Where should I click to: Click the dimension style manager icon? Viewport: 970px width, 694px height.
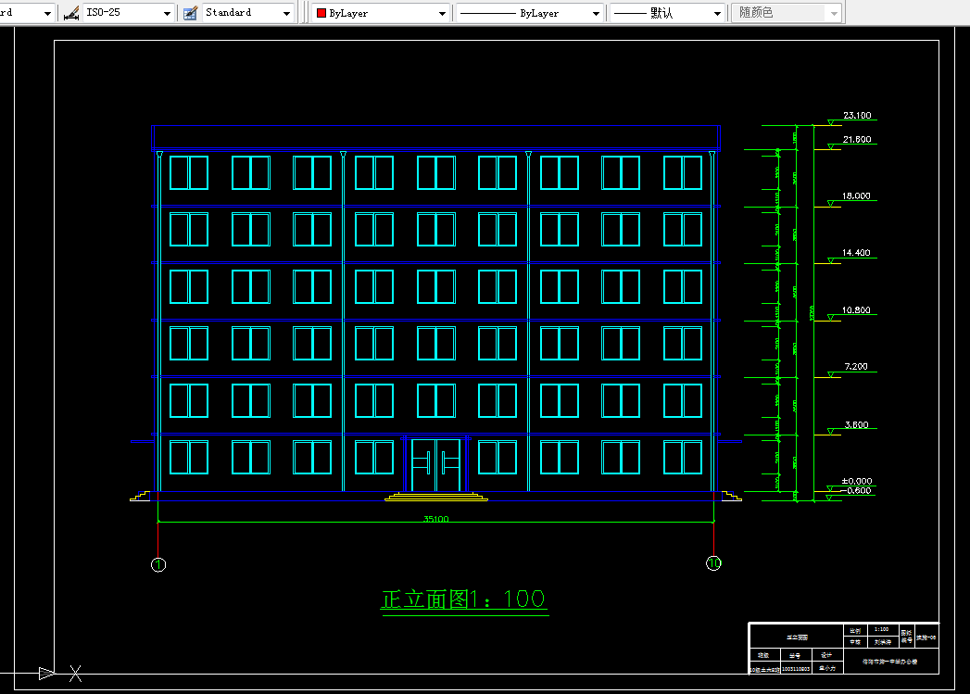(71, 13)
